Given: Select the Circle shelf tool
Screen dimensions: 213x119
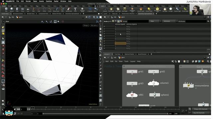Looking at the screenshot, I should point(44,9).
